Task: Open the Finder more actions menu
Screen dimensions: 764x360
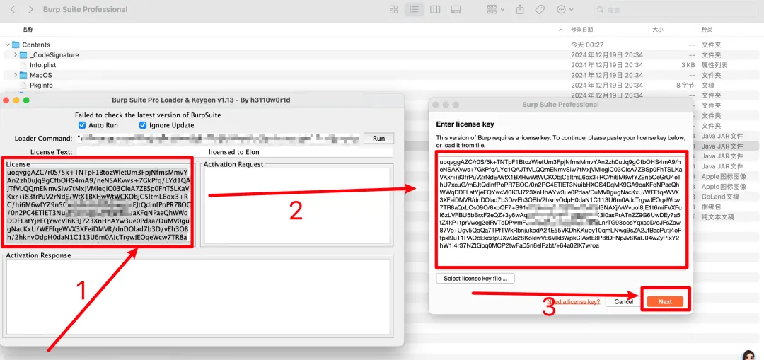Action: [x=565, y=9]
